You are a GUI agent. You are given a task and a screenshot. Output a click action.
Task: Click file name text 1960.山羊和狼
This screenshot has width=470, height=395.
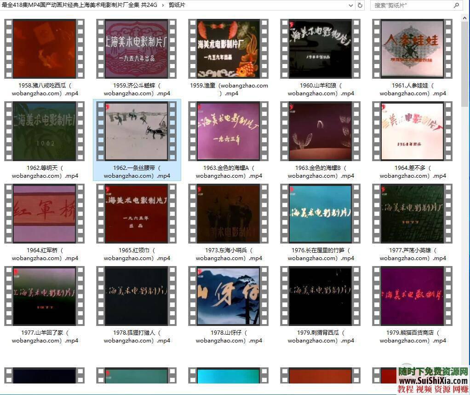coord(321,89)
